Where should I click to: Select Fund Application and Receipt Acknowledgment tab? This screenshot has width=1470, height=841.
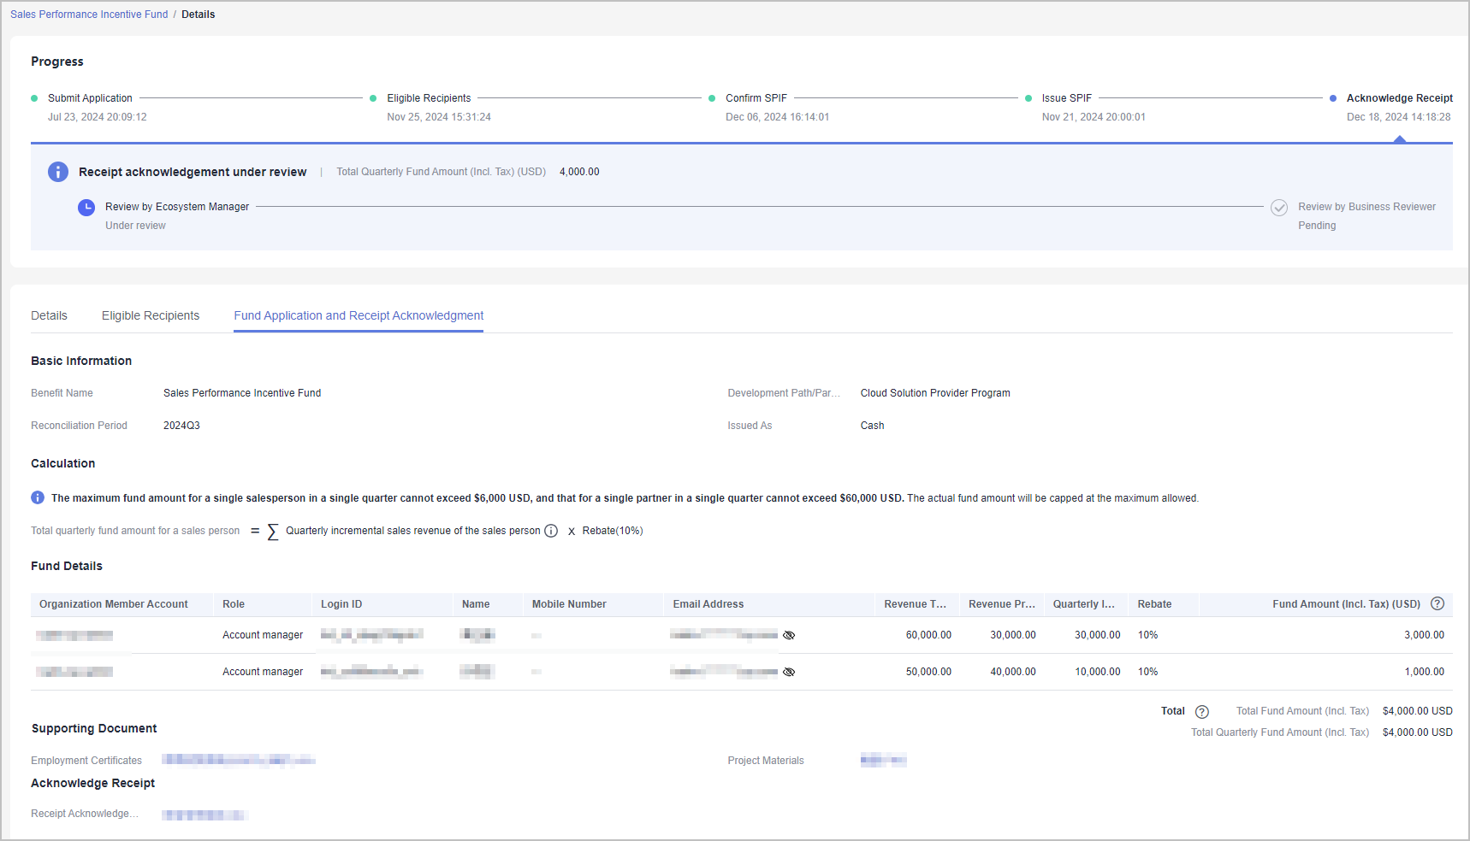[359, 315]
